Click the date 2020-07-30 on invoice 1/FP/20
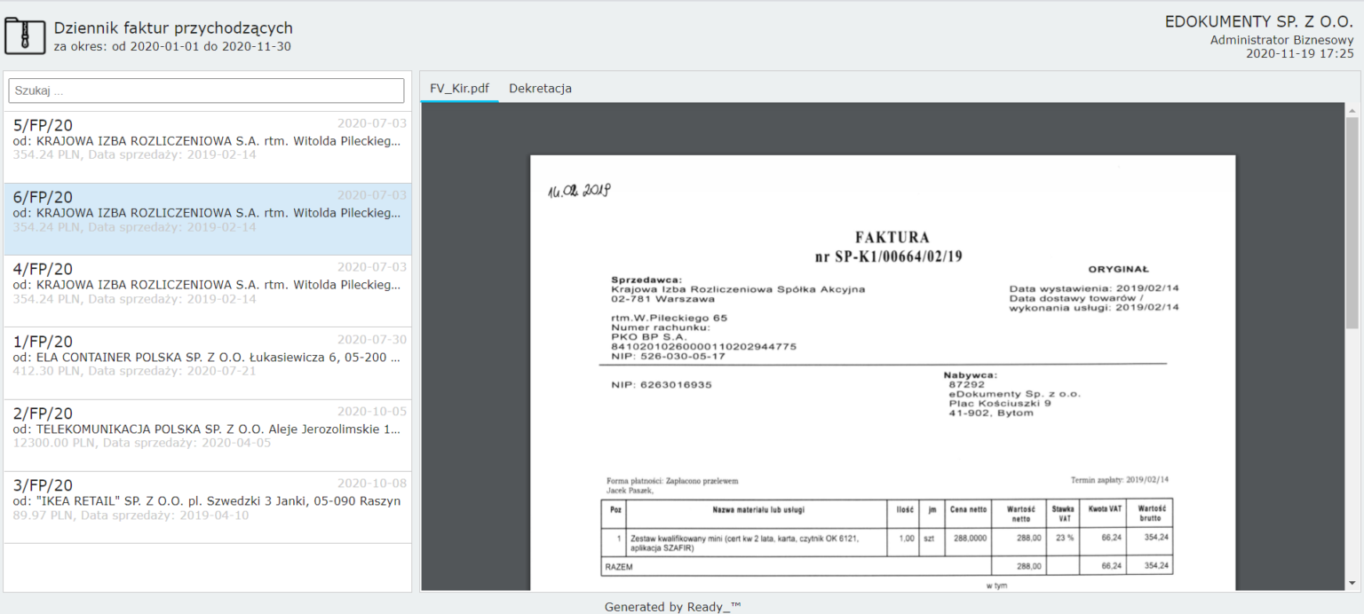1364x614 pixels. point(372,339)
